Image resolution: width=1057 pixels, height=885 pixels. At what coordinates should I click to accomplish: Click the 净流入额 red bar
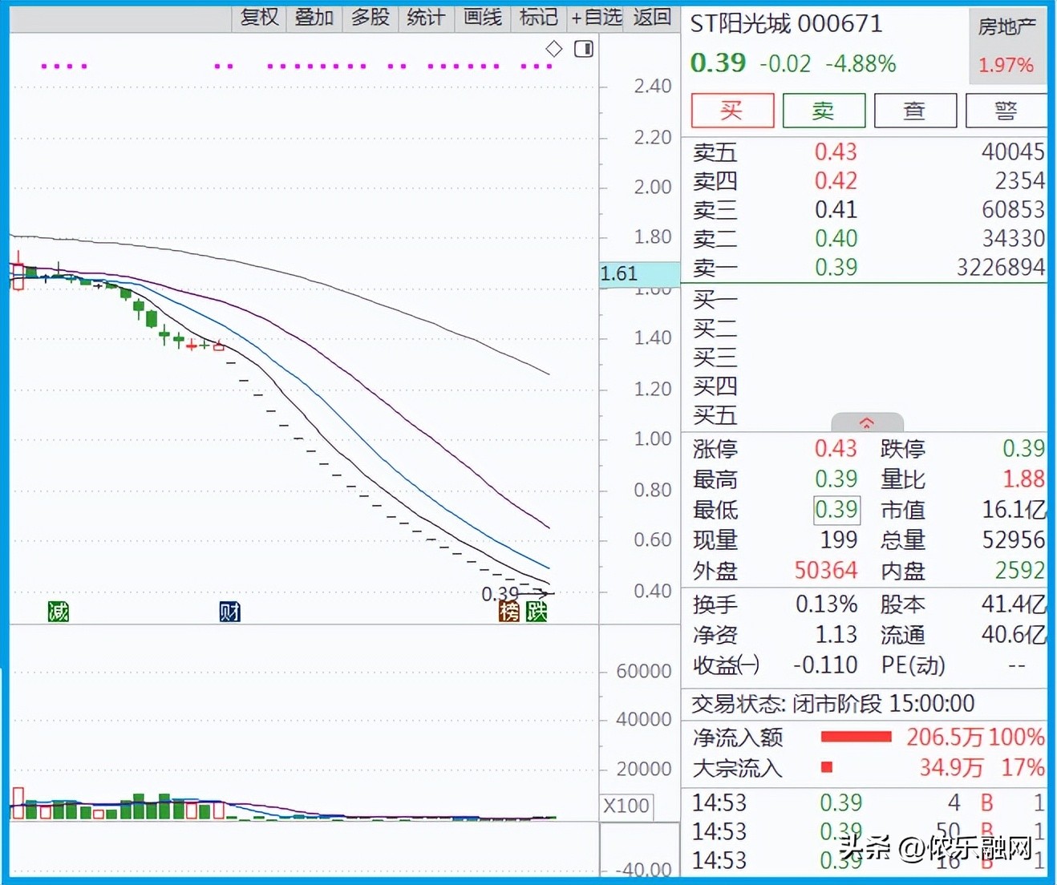click(856, 737)
